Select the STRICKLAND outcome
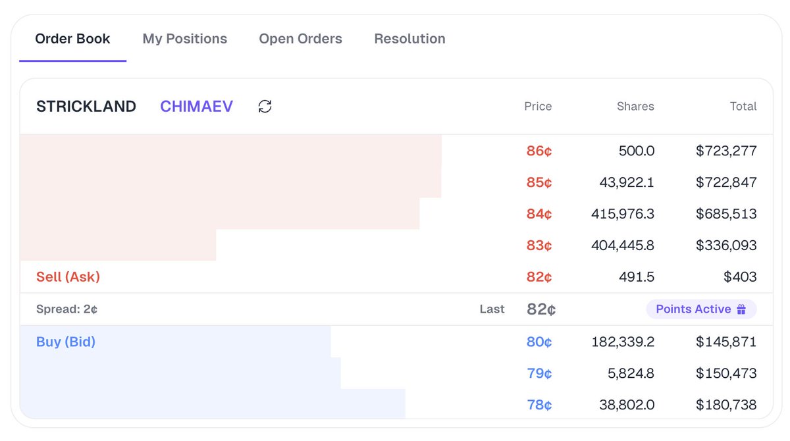The height and width of the screenshot is (441, 790). tap(86, 107)
